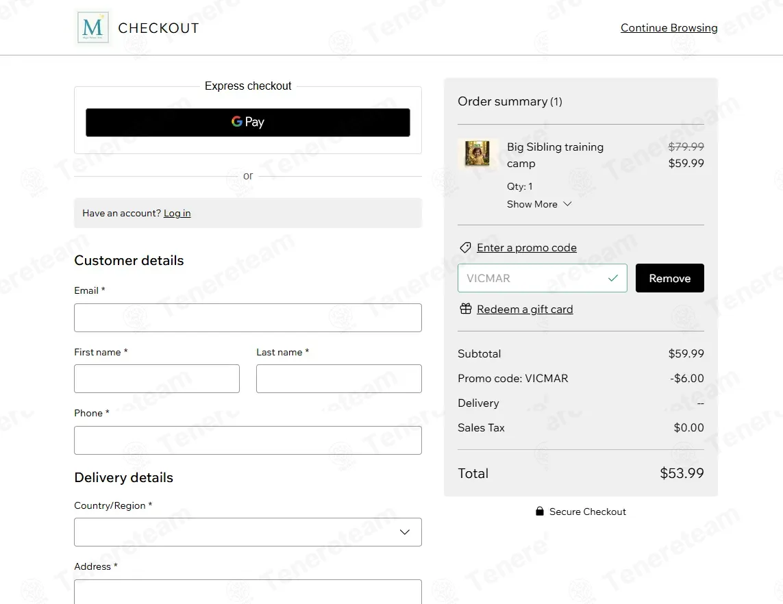The image size is (783, 604).
Task: Select the Phone input field
Action: 247,440
